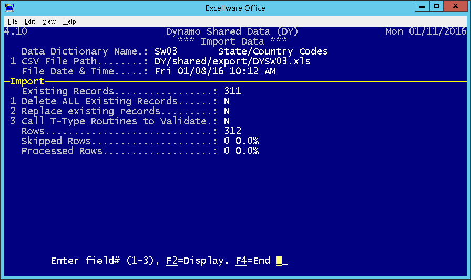The width and height of the screenshot is (471, 280).
Task: Click the 'Data Dictionary Name' label
Action: [79, 51]
